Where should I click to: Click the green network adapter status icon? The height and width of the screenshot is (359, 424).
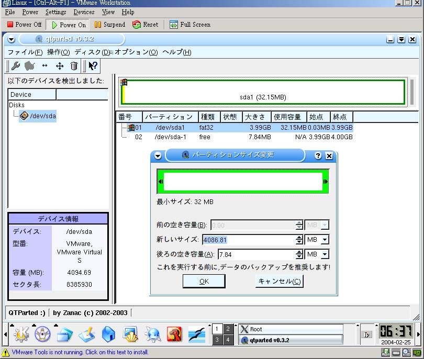[x=417, y=352]
